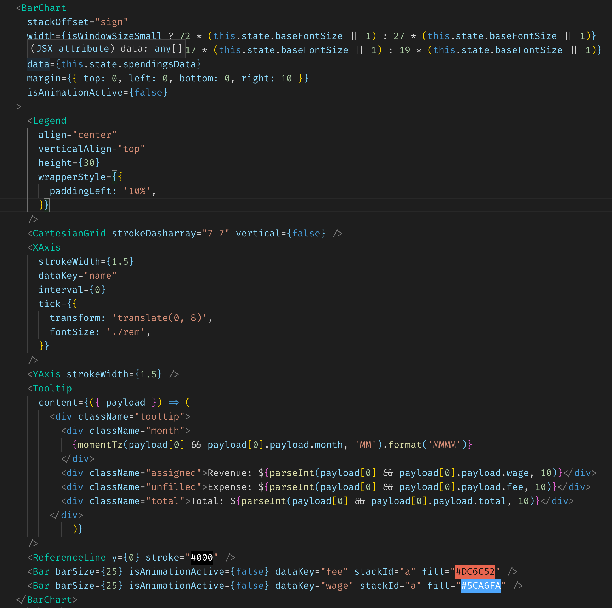612x608 pixels.
Task: Click the Legend component tag
Action: (x=49, y=121)
